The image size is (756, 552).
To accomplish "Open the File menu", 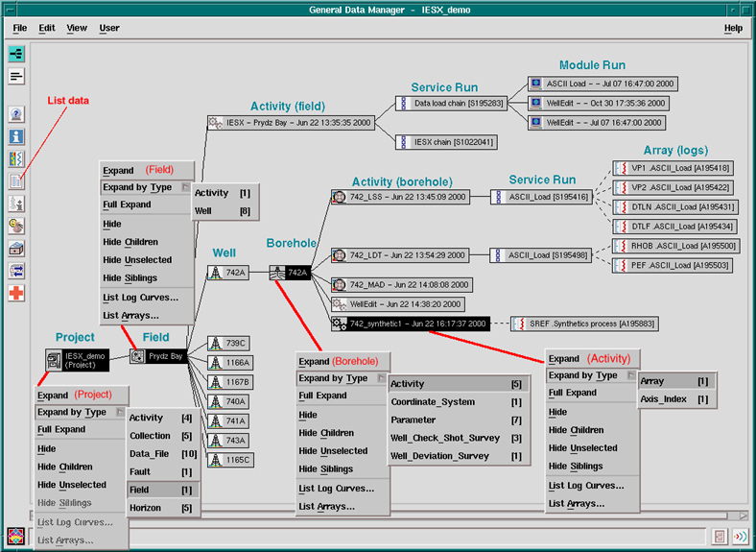I will [x=20, y=28].
